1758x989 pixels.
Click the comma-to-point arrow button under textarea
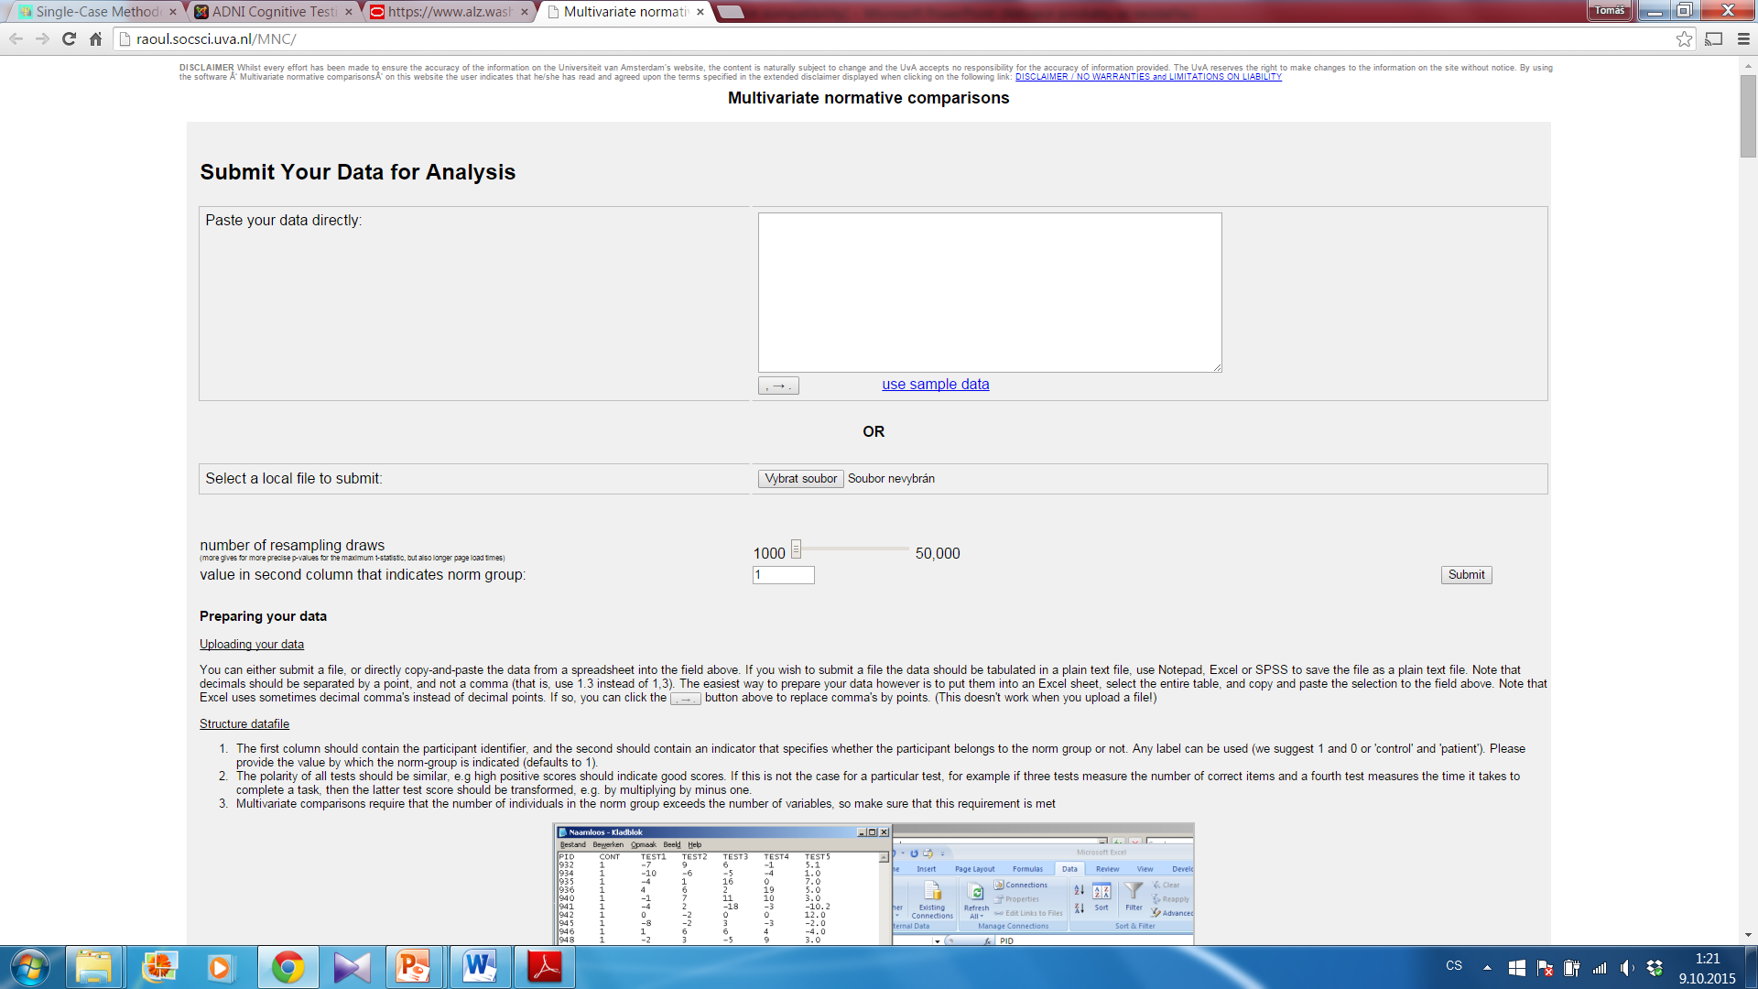pyautogui.click(x=778, y=386)
